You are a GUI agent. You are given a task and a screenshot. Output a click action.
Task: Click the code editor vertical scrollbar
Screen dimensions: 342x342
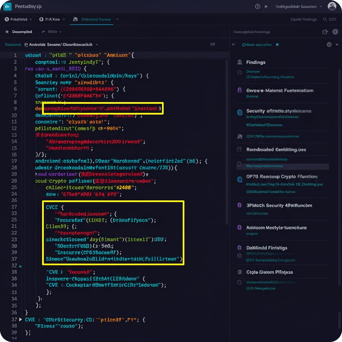[x=227, y=142]
